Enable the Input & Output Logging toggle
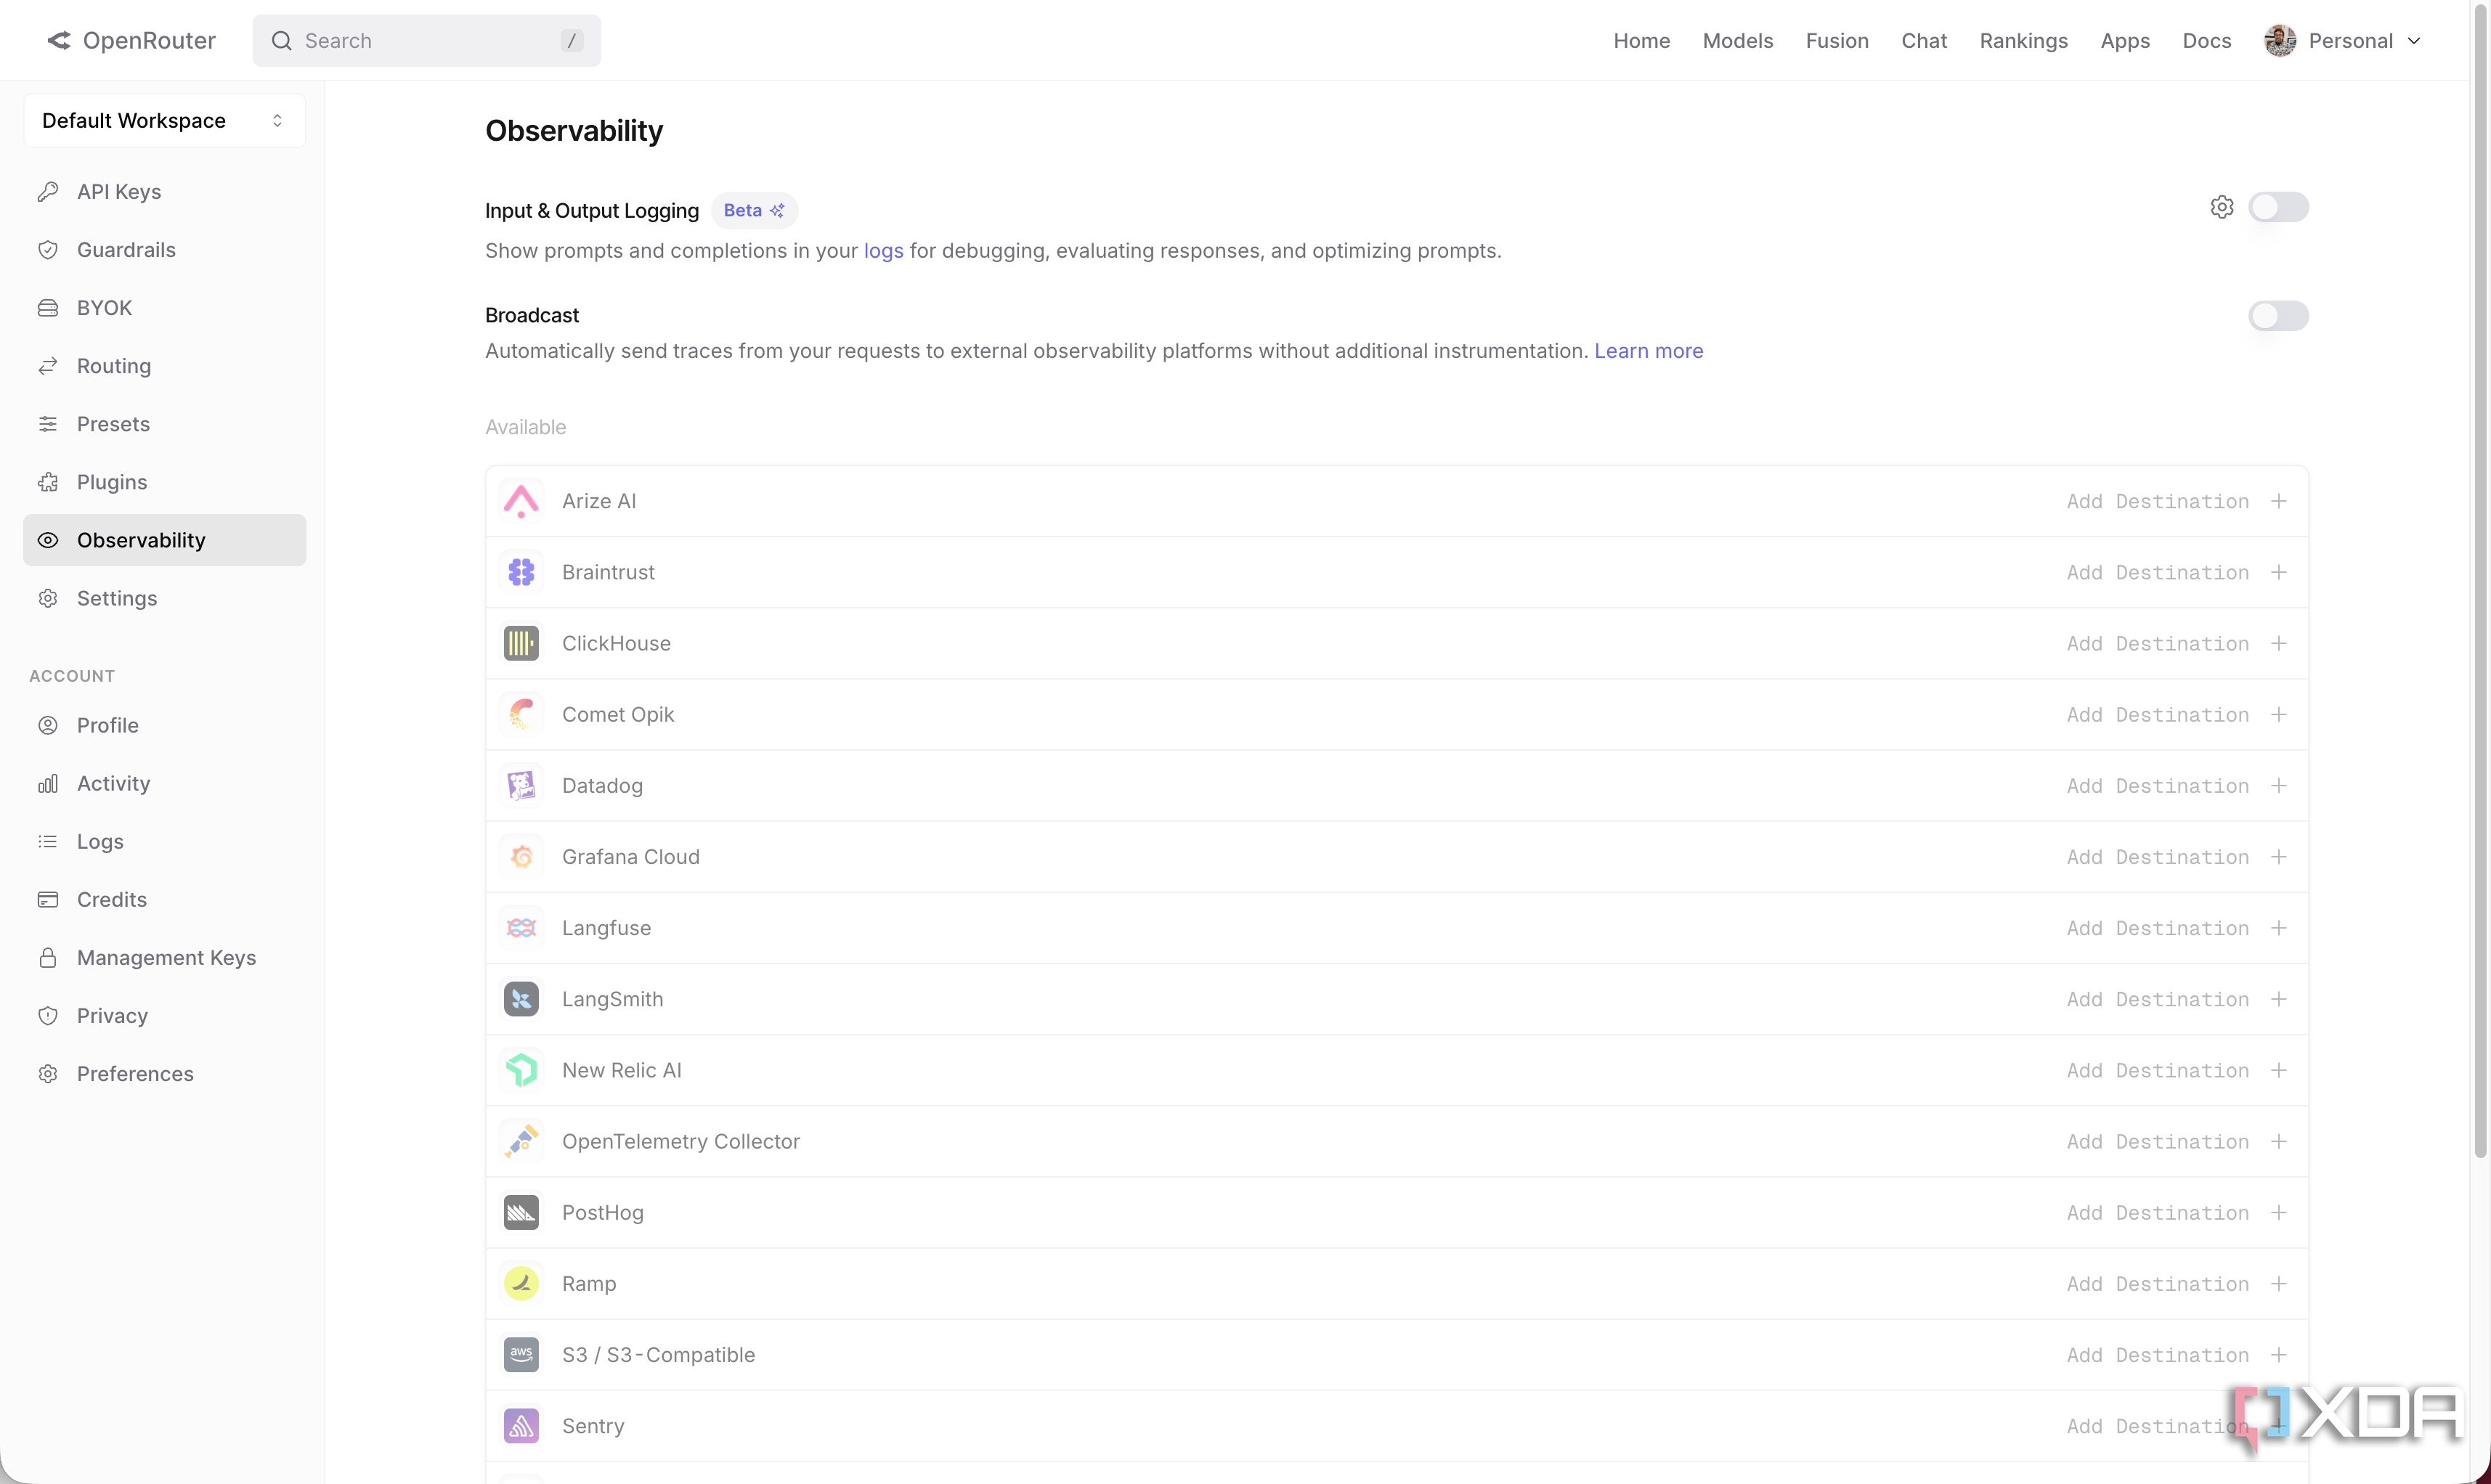Viewport: 2491px width, 1484px height. pyautogui.click(x=2278, y=207)
